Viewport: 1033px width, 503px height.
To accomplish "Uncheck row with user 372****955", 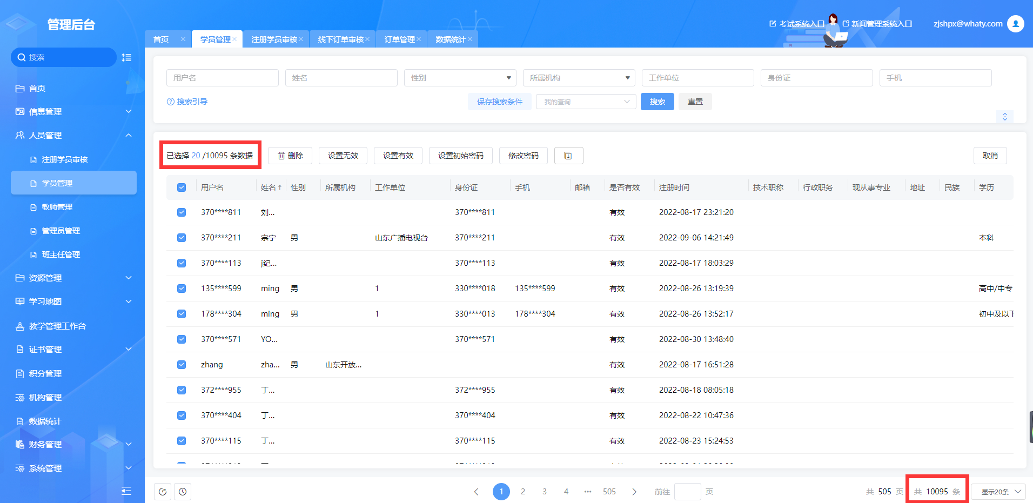I will pyautogui.click(x=182, y=390).
